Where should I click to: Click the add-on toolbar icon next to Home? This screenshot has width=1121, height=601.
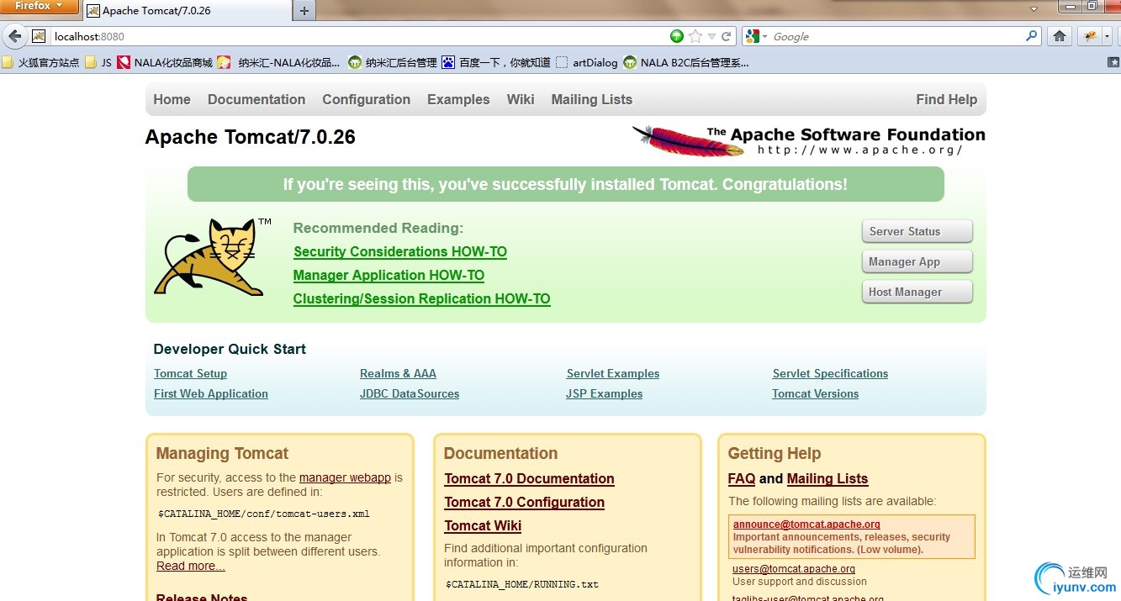tap(1091, 36)
